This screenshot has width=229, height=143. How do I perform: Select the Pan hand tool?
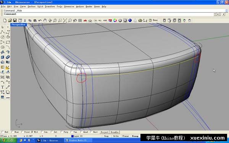(x=45, y=21)
